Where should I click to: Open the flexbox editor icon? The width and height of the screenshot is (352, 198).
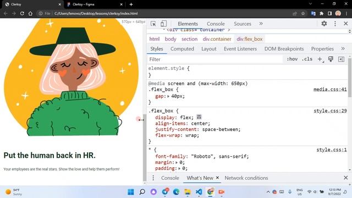click(x=199, y=117)
